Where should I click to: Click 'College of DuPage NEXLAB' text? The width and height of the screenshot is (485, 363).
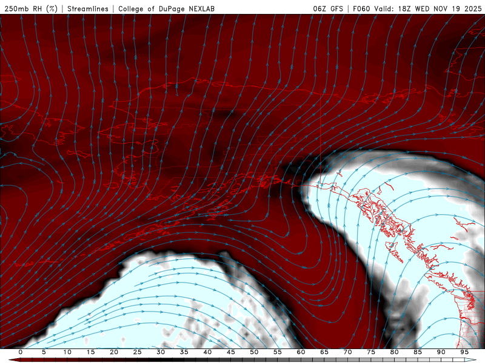click(166, 8)
